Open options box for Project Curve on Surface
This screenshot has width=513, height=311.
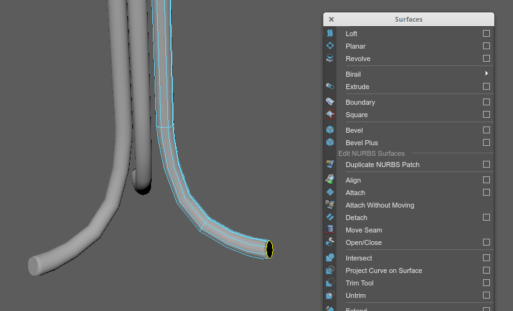point(486,270)
